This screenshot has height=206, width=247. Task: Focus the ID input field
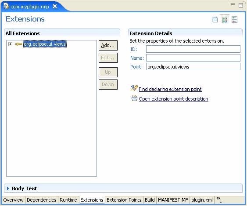click(193, 49)
